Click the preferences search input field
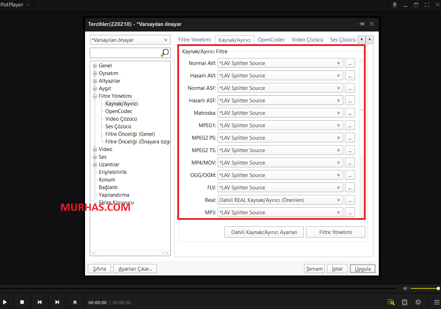Viewport: 441px width, 309px height. pyautogui.click(x=125, y=53)
